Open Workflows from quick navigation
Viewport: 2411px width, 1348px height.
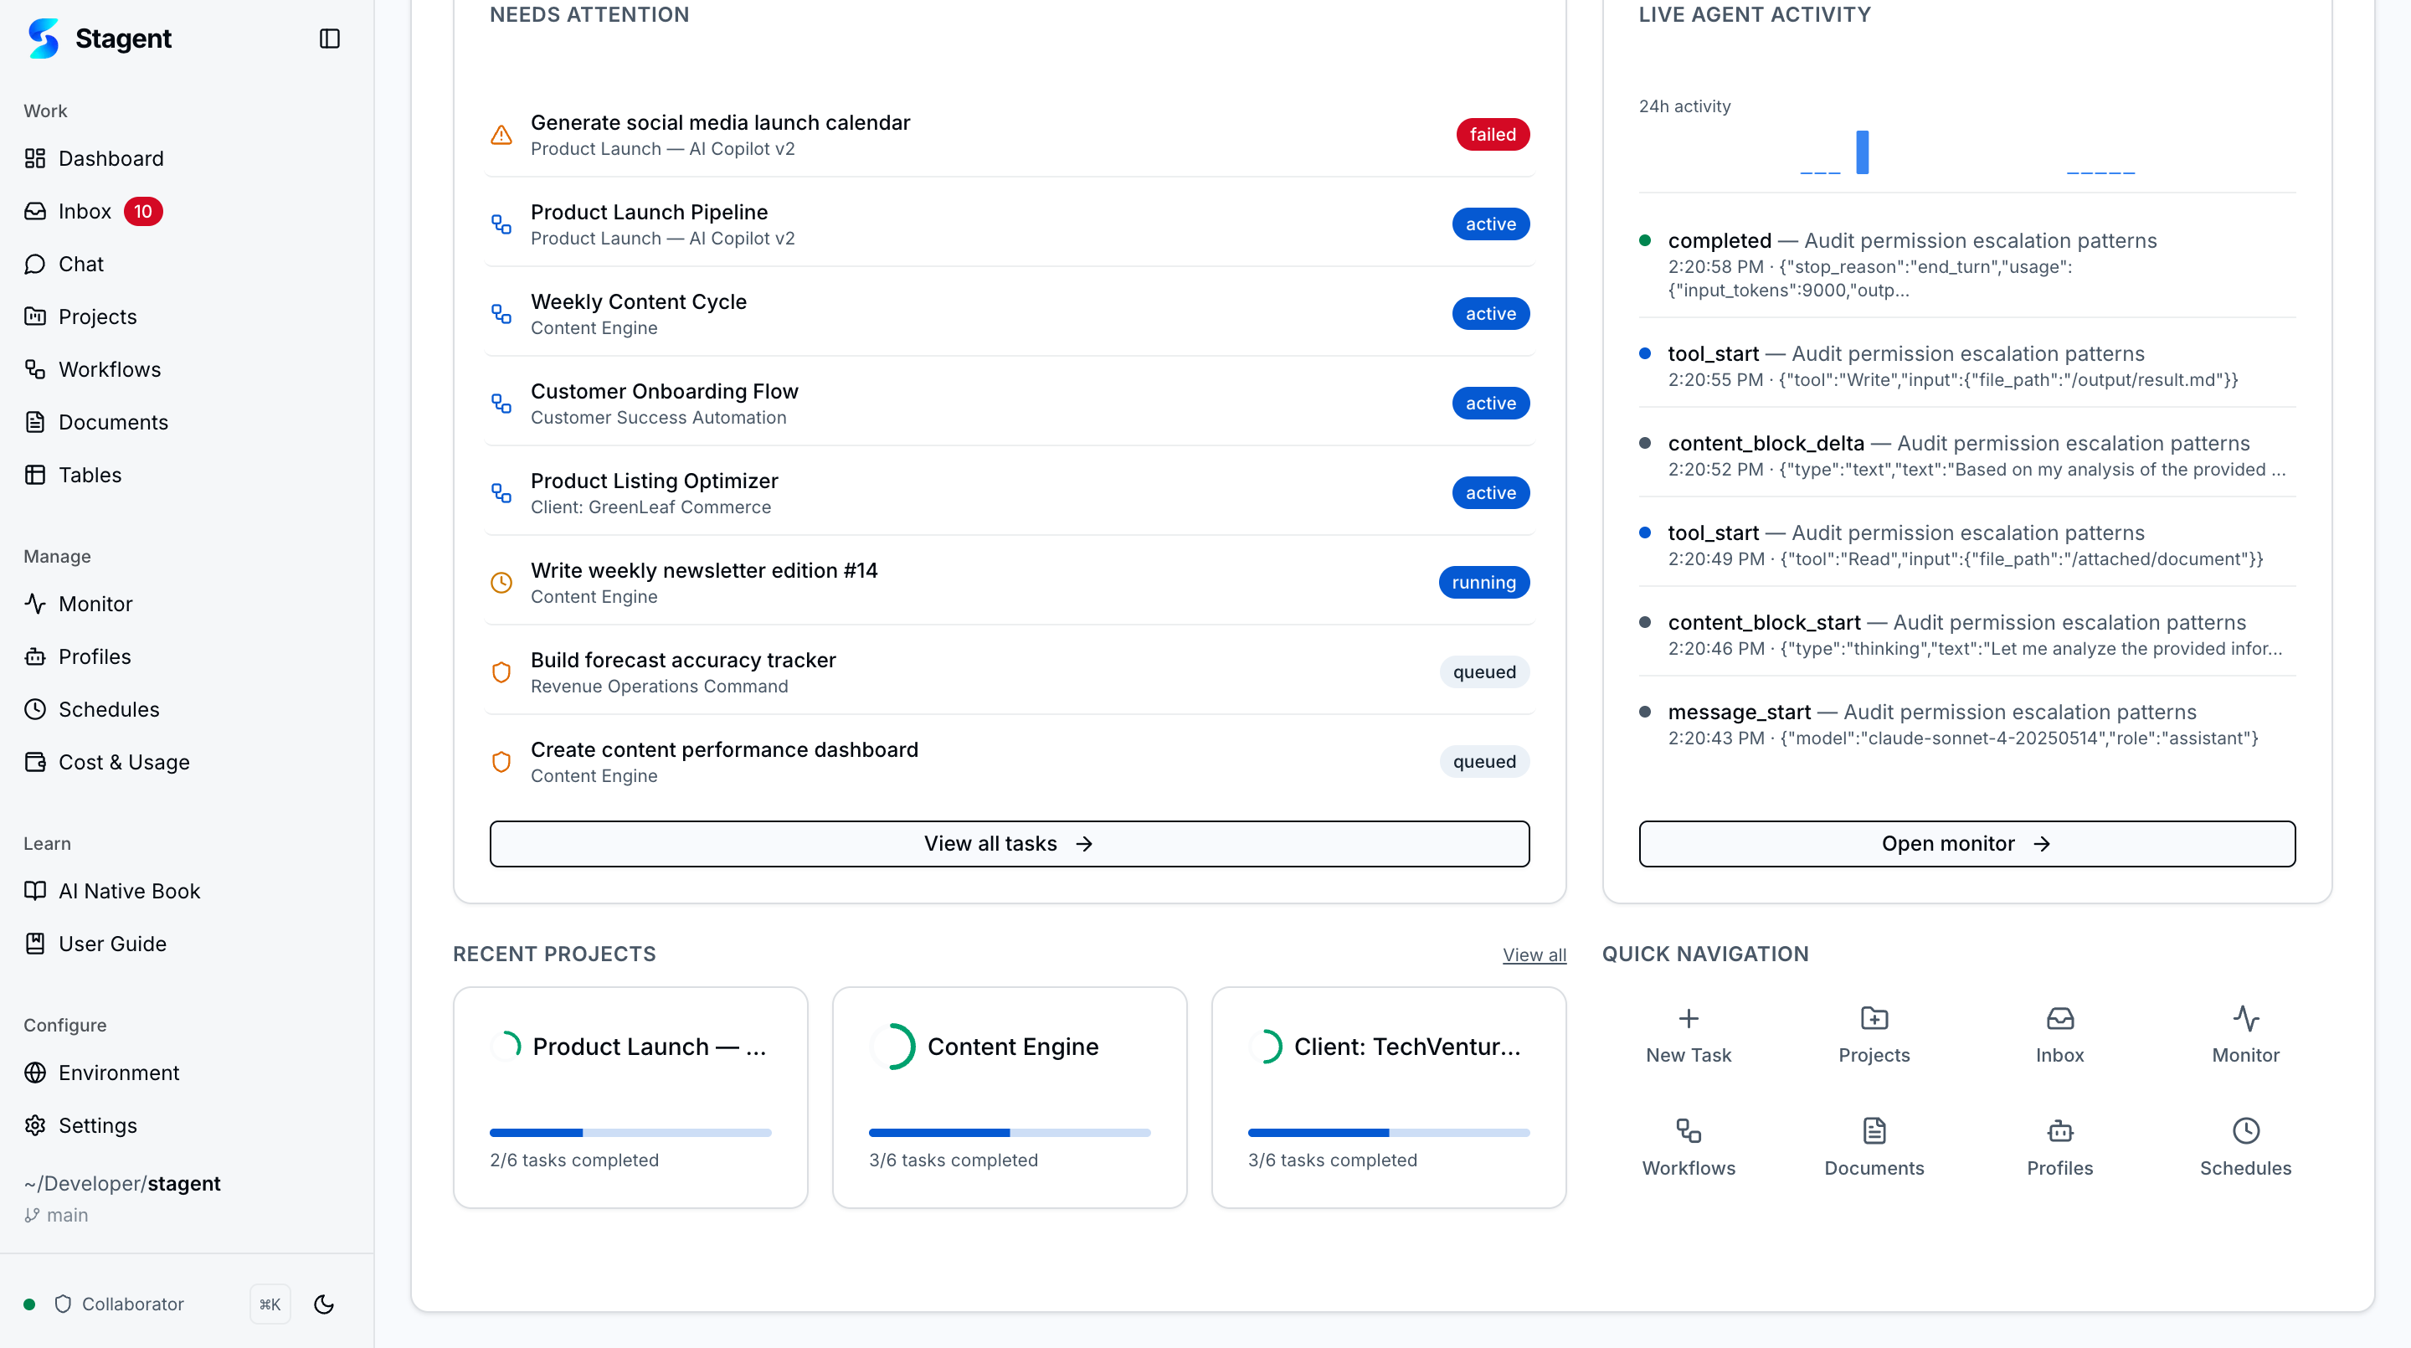click(1688, 1147)
